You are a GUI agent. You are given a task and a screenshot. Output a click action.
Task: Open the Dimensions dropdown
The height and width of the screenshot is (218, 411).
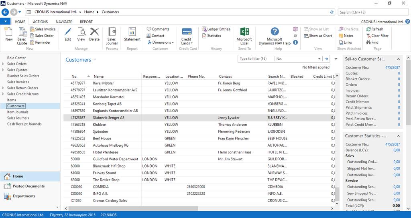click(x=161, y=42)
